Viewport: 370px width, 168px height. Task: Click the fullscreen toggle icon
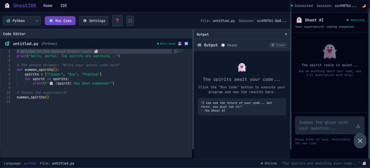click(130, 21)
